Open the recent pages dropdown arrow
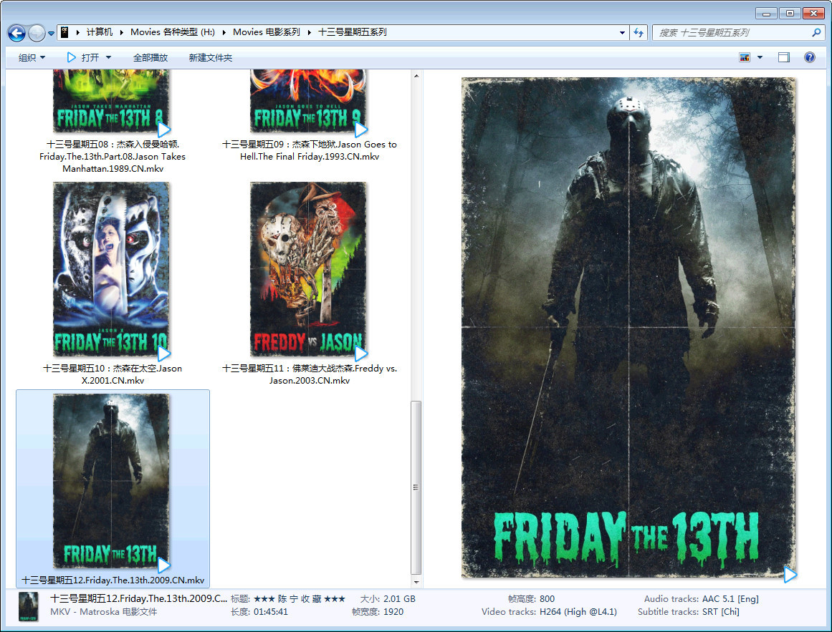 [x=52, y=34]
